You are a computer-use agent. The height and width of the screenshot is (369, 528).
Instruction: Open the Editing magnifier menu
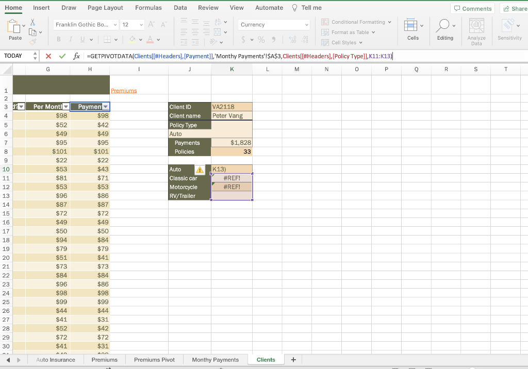pyautogui.click(x=445, y=29)
